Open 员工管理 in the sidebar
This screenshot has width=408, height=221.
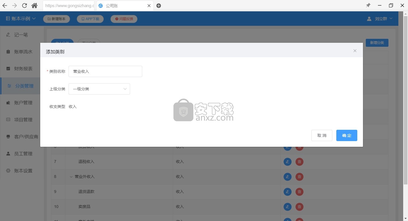pos(22,154)
